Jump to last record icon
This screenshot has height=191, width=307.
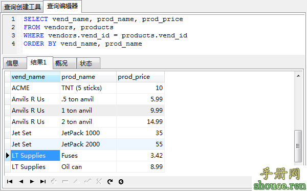click(43, 182)
